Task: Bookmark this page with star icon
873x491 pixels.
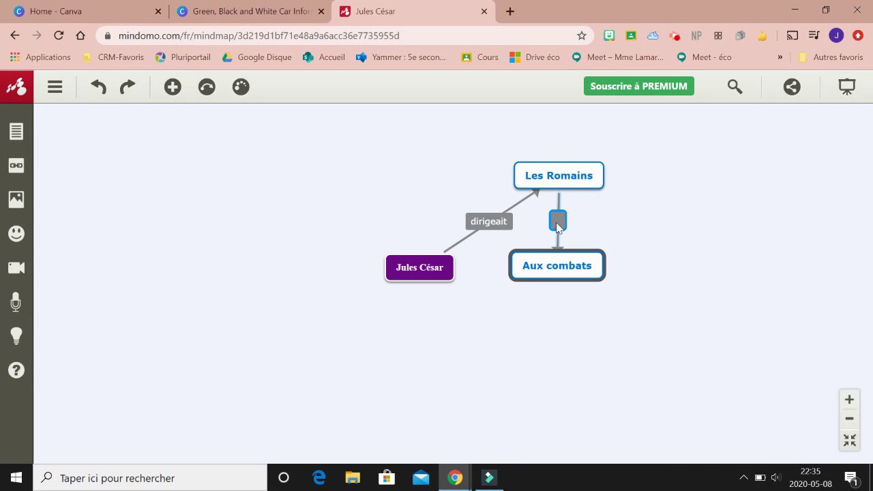Action: [582, 35]
